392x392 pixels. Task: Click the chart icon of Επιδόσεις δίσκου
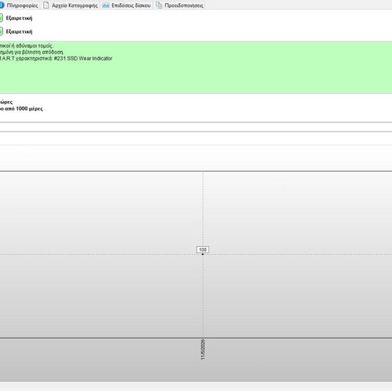106,5
